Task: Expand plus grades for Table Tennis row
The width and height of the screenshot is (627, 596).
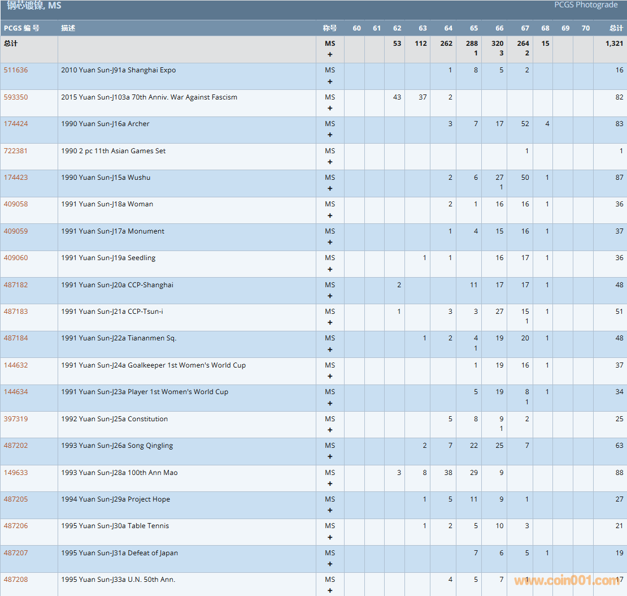Action: (330, 537)
